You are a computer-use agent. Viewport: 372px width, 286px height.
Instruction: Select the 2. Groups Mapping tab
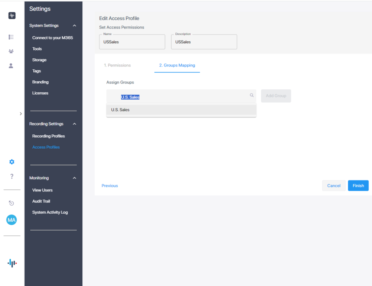click(177, 66)
